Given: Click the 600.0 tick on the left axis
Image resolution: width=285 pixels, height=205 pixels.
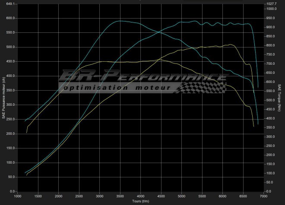Looking at the screenshot, I should 9,18.
